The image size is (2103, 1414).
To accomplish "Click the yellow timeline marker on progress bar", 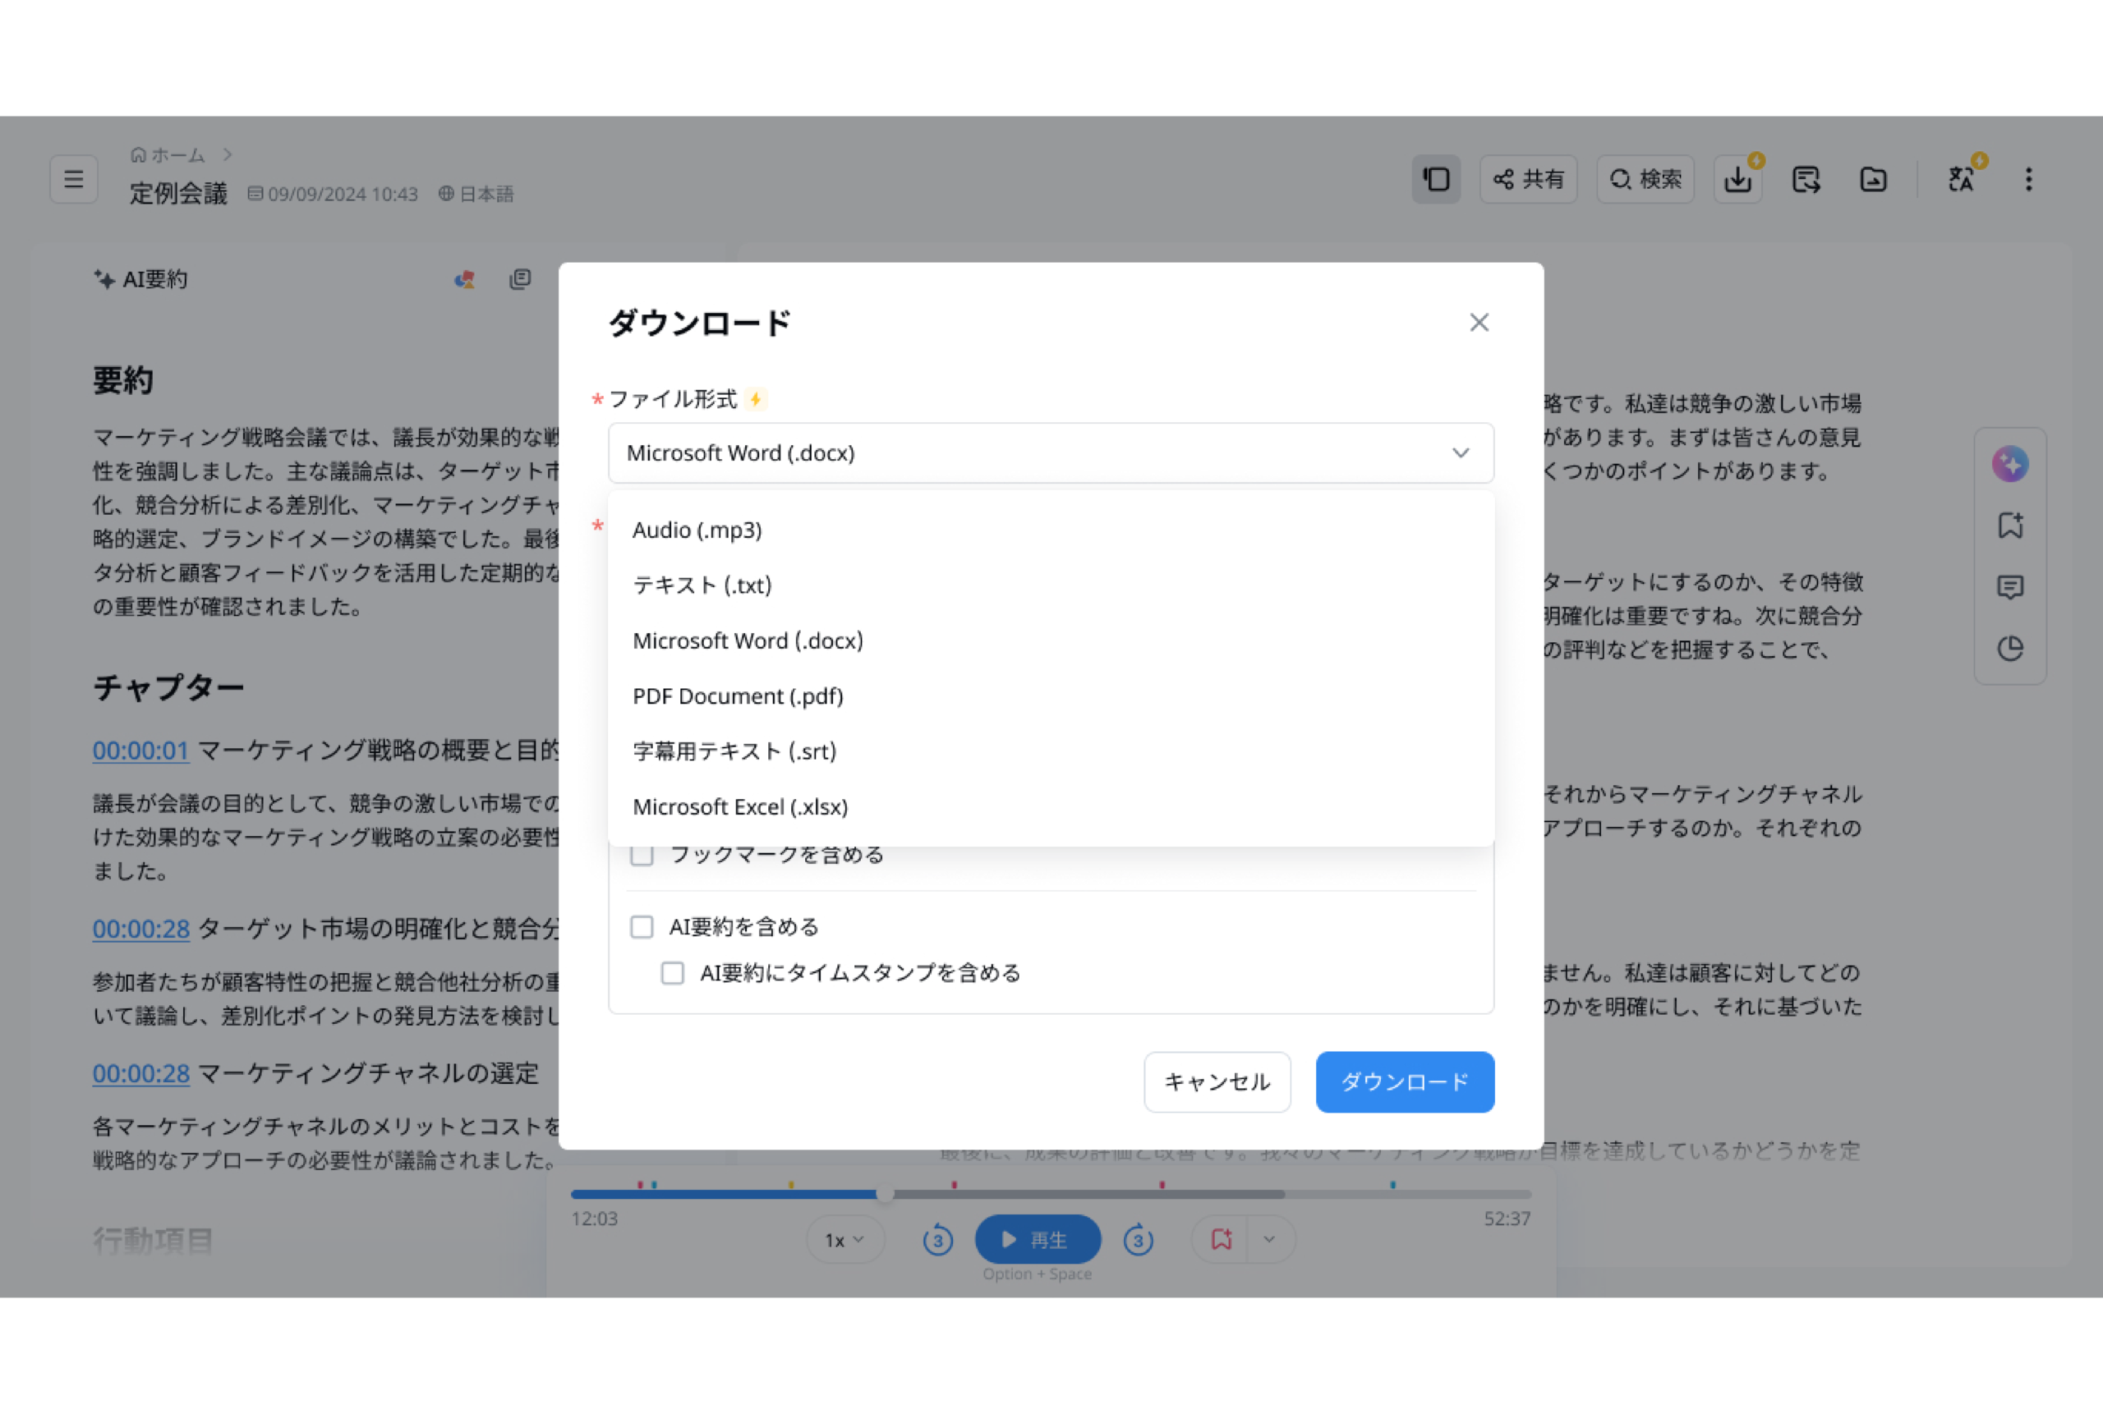I will 790,1184.
